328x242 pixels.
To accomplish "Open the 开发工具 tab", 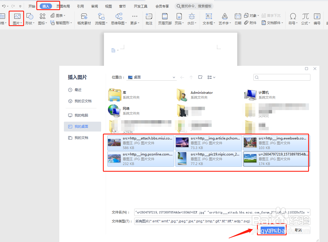I will point(141,6).
